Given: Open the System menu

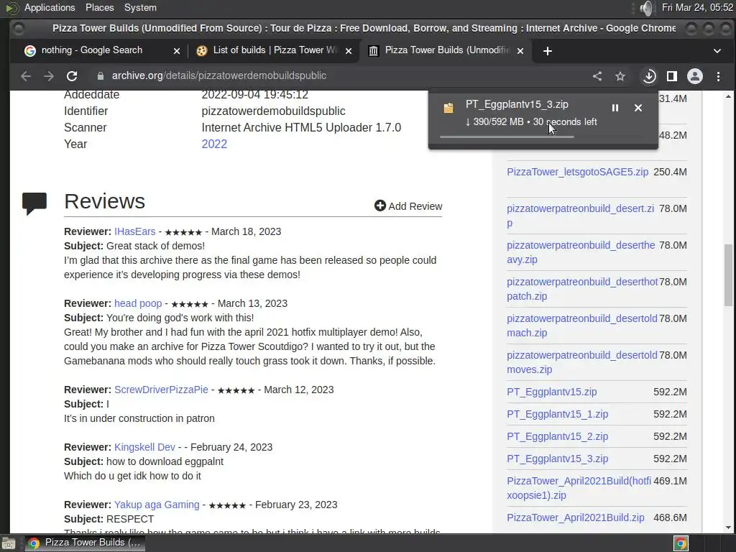Looking at the screenshot, I should point(140,7).
